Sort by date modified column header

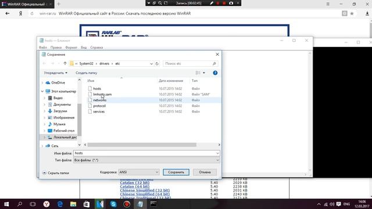pos(171,81)
